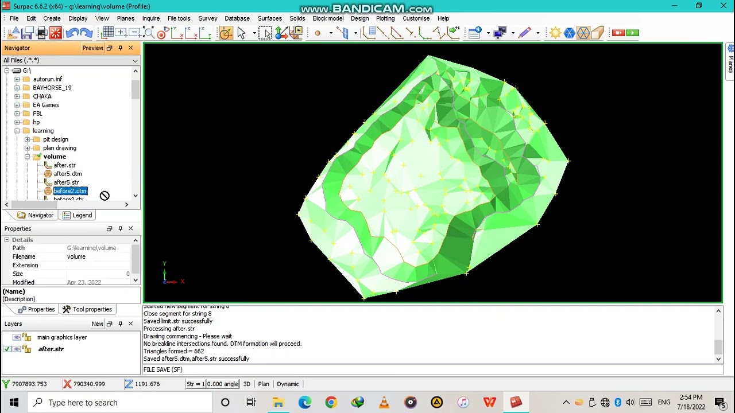
Task: Click the Zoom out icon
Action: point(134,33)
